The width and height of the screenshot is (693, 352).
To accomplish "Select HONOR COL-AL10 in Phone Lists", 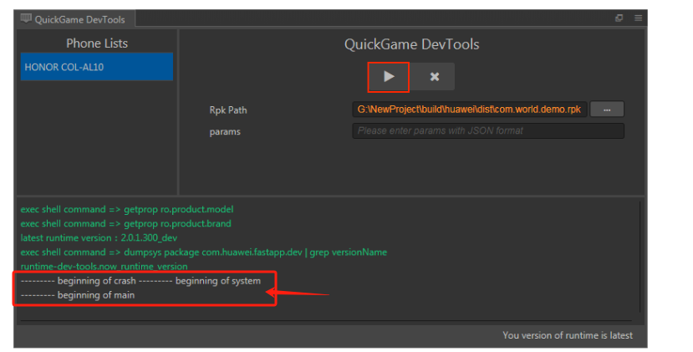I will pyautogui.click(x=97, y=67).
